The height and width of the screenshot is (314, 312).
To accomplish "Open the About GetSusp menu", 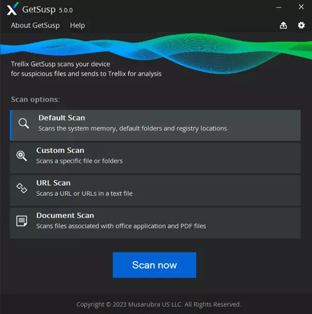I will [35, 25].
